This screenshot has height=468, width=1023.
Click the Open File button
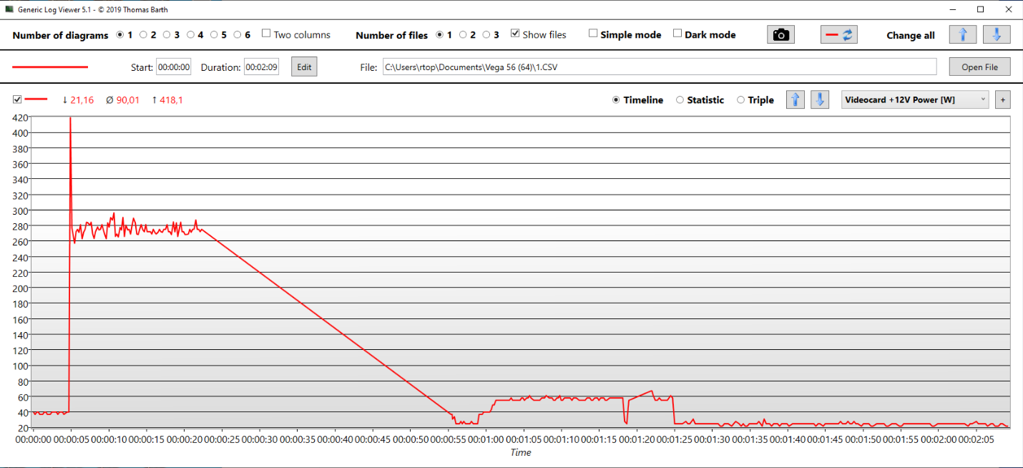(979, 67)
